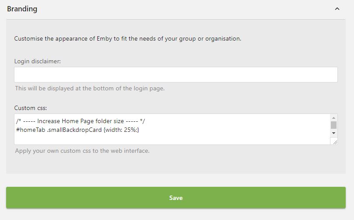Click the login page hint text
Image resolution: width=354 pixels, height=220 pixels.
tap(89, 88)
